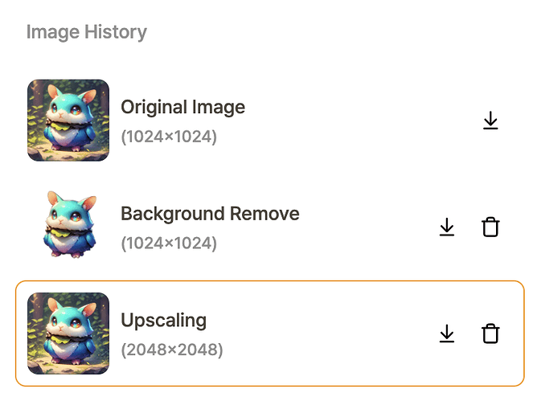The height and width of the screenshot is (401, 533).
Task: Delete the Background Remove entry
Action: tap(490, 227)
